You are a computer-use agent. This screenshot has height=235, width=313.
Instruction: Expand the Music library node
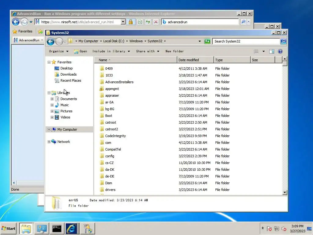(x=52, y=105)
